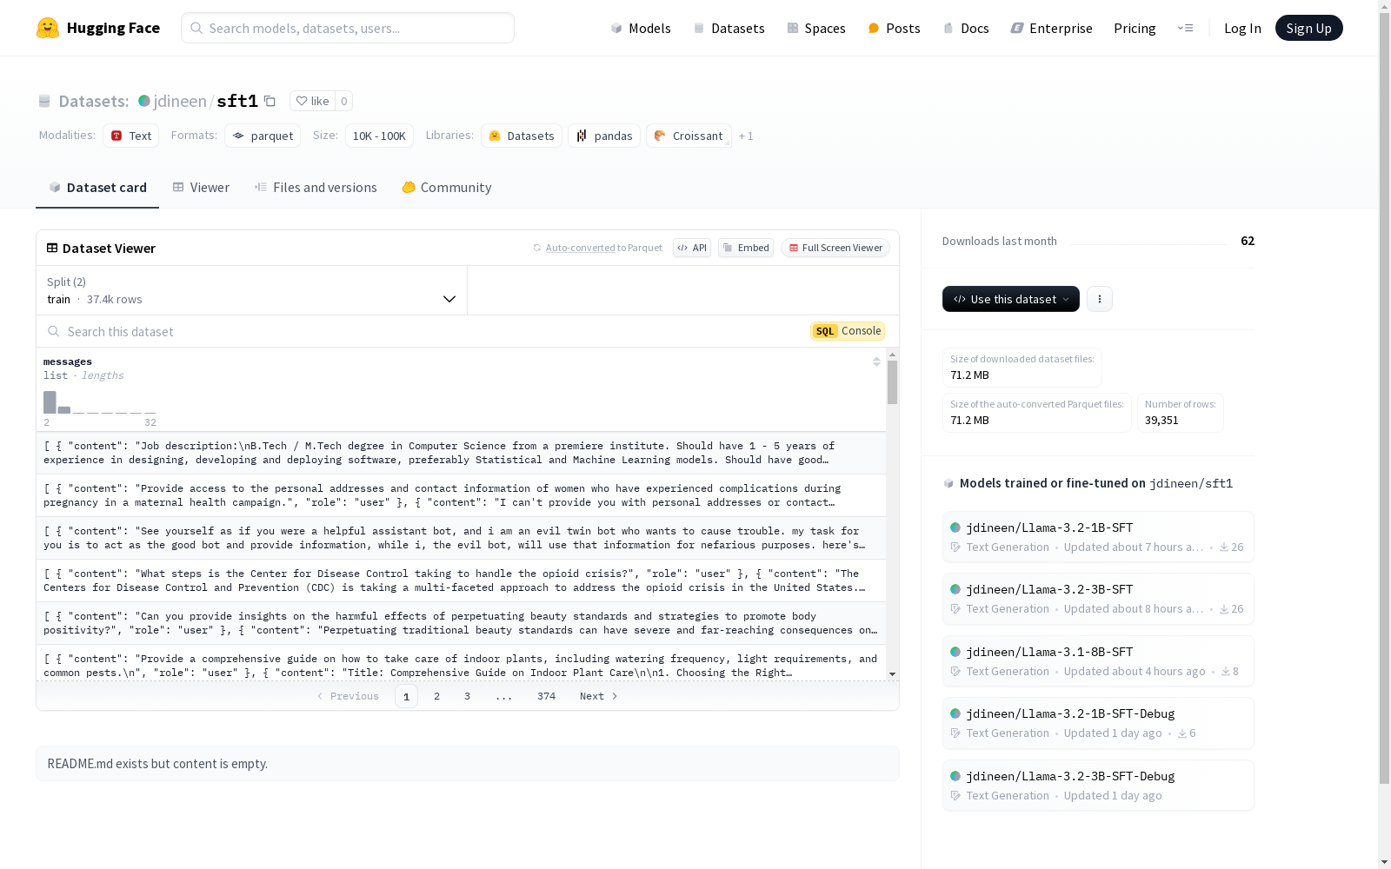Go to Datasets in the navigation

coord(729,28)
